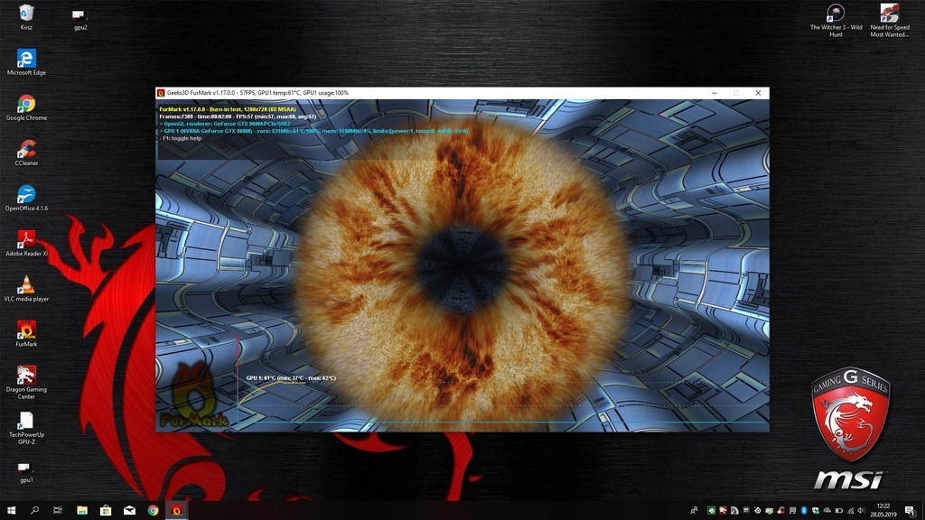Click the 'GPU 1: 61°C' temperature graph label
The height and width of the screenshot is (520, 925).
(291, 378)
